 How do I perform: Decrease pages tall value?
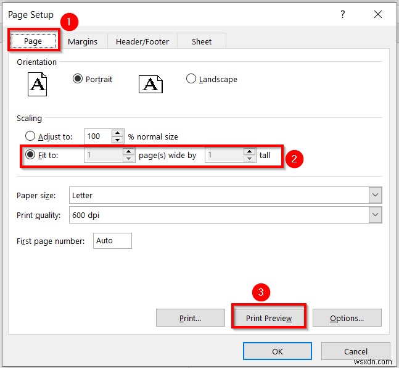tap(249, 159)
